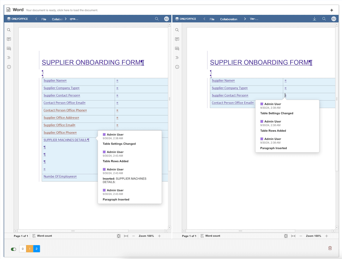Image resolution: width=342 pixels, height=259 pixels.
Task: Open the Comments panel in left editor
Action: tap(9, 39)
